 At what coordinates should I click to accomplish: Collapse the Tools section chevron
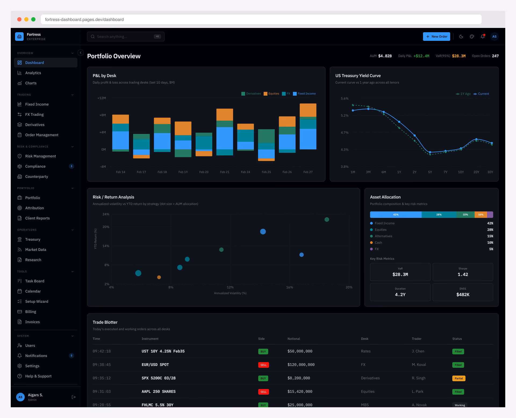(x=73, y=272)
